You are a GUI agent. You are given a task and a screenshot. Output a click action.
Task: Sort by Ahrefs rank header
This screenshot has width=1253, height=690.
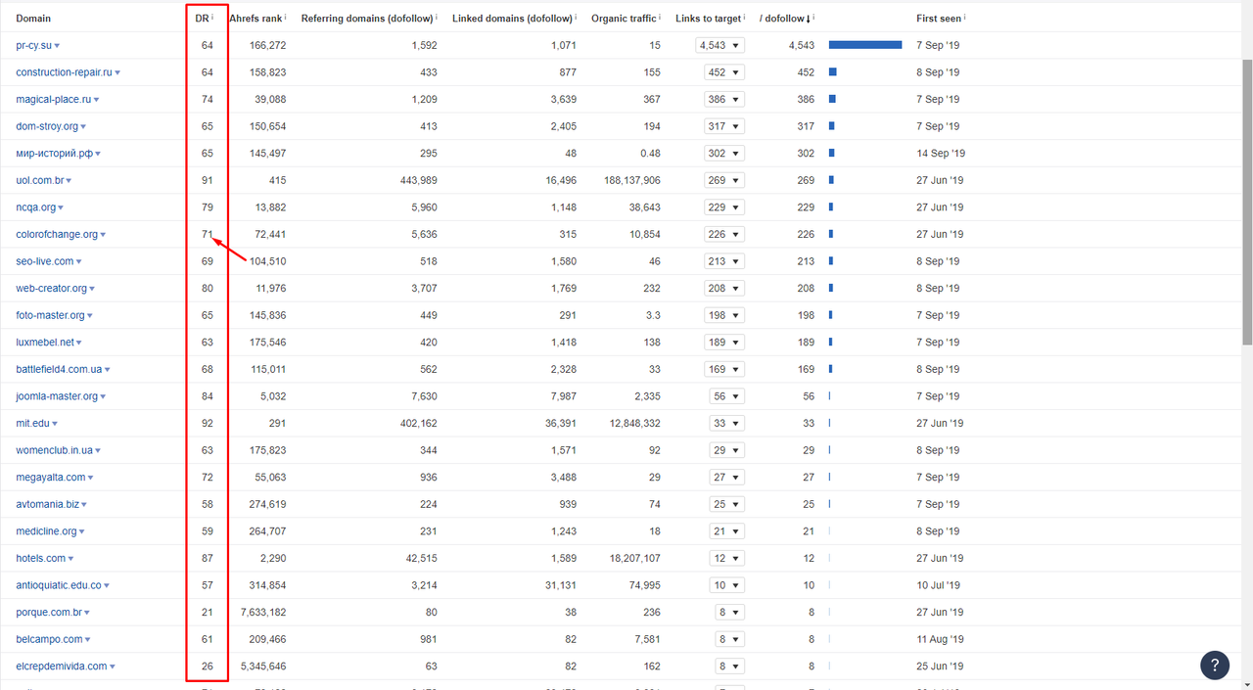click(255, 19)
